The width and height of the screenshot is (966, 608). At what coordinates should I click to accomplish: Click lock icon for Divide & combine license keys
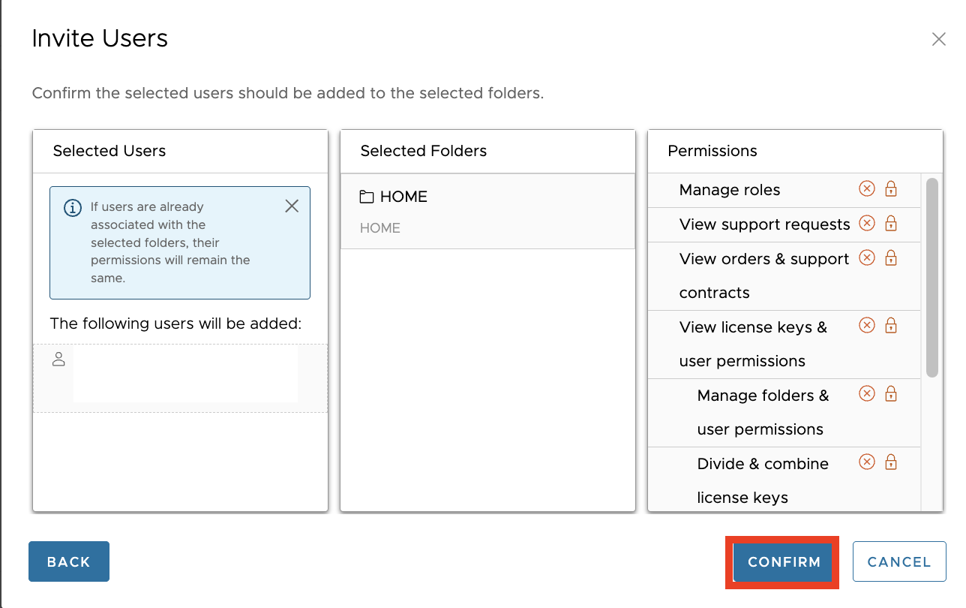pyautogui.click(x=891, y=462)
